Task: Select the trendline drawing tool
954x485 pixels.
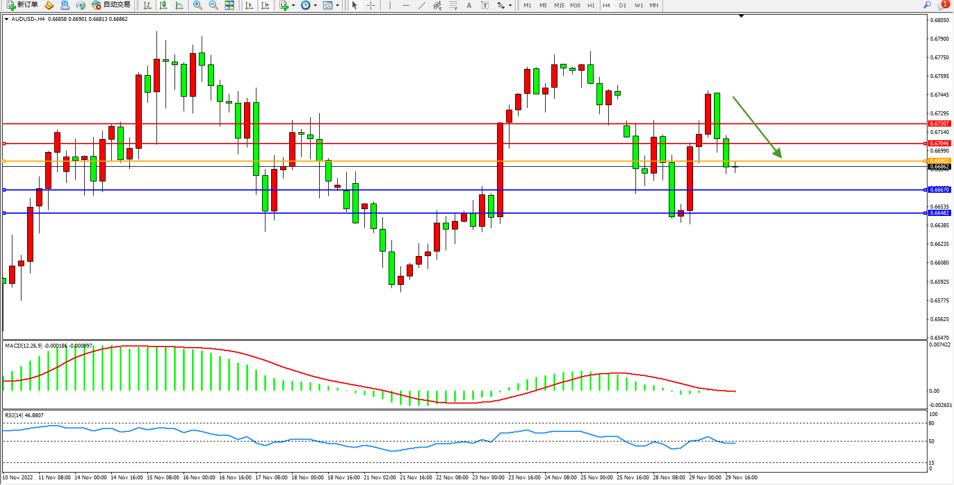Action: click(421, 5)
